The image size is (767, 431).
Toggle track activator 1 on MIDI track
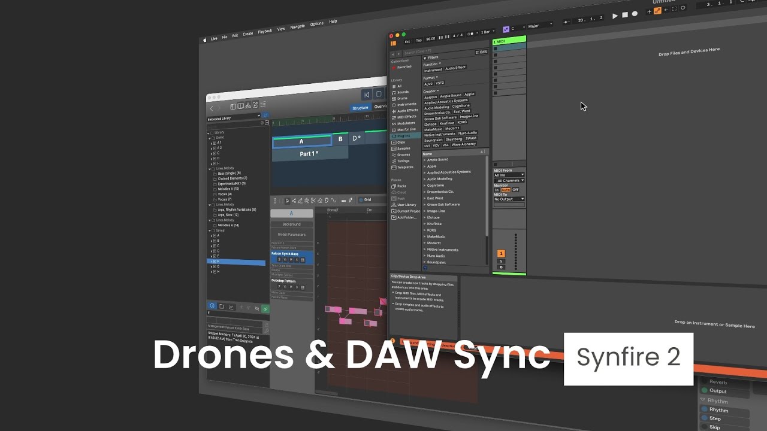501,254
